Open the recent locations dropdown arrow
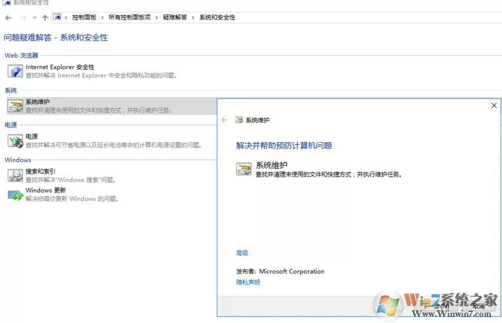Viewport: 502px width, 323px height. coord(35,18)
